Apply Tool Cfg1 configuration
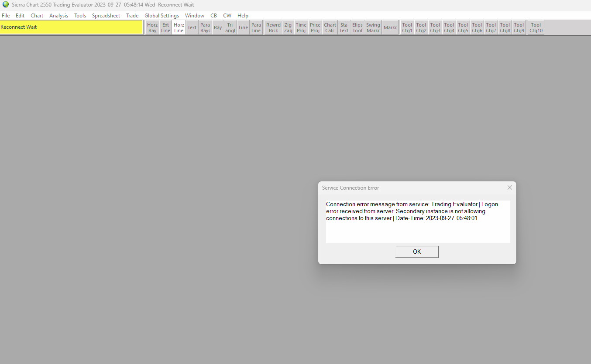This screenshot has width=591, height=364. pos(407,27)
